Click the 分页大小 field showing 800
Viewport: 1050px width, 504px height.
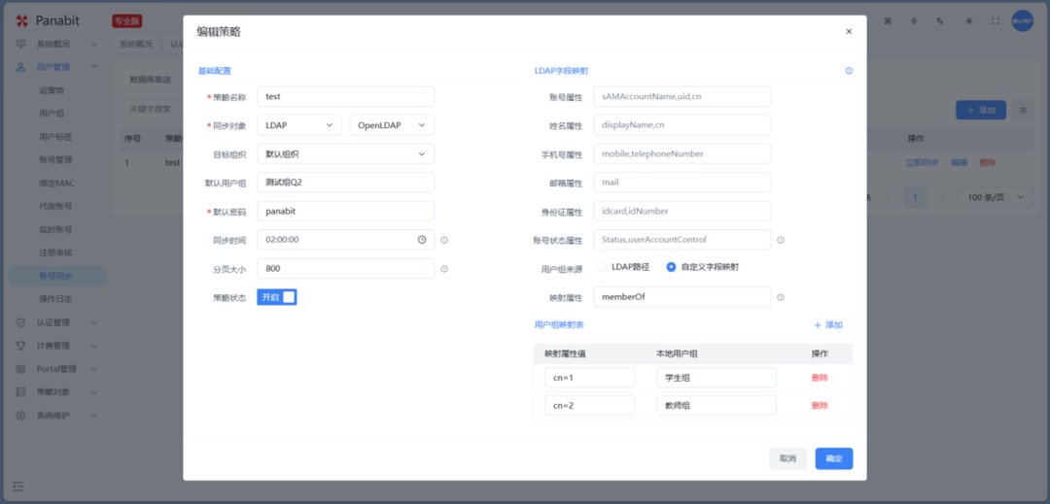point(345,269)
